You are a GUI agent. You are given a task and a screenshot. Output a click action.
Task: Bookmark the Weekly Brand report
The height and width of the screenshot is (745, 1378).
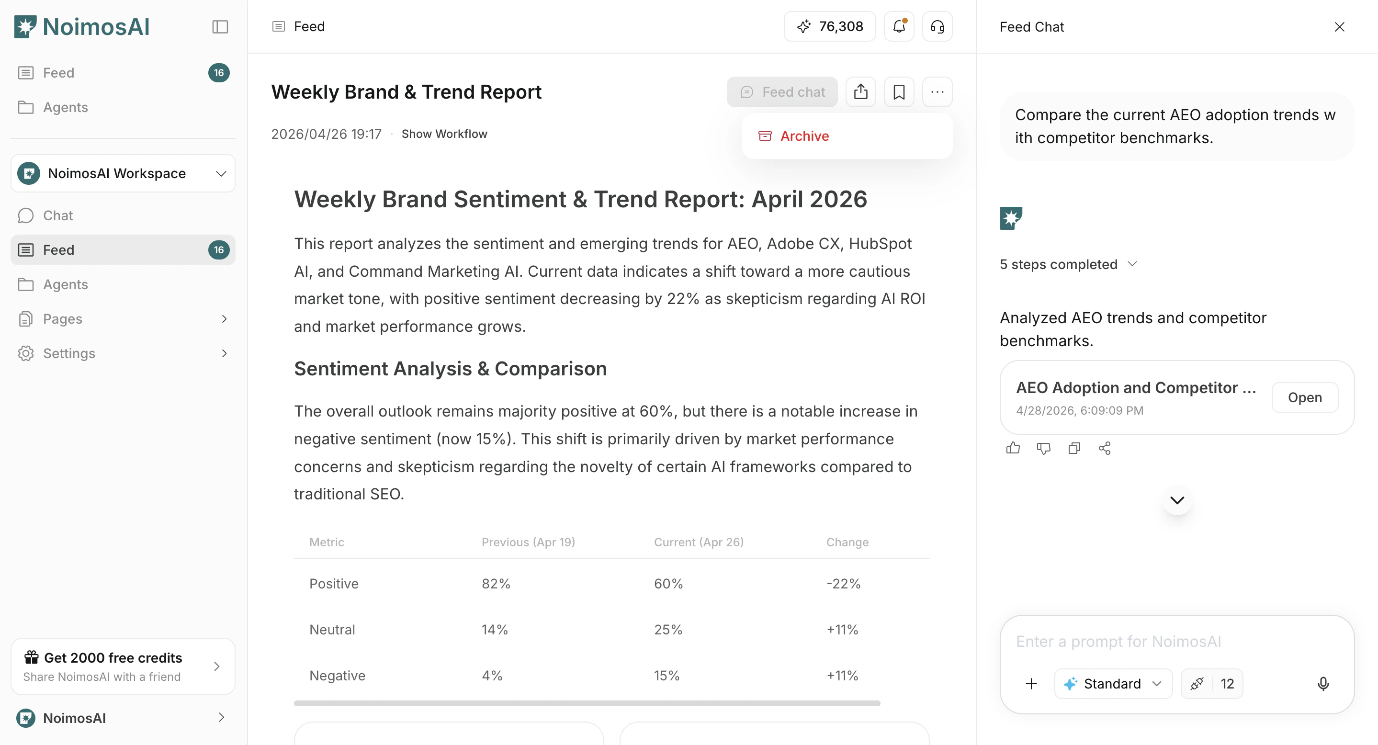899,92
